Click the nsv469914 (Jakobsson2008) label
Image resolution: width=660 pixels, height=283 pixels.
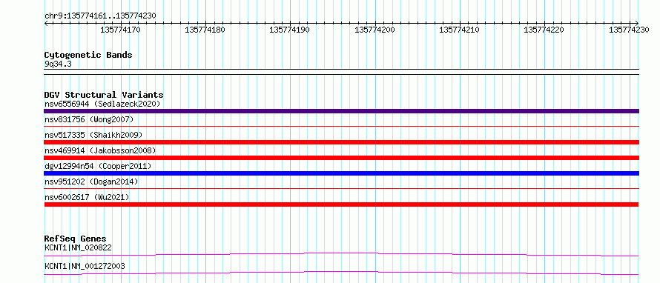click(100, 150)
